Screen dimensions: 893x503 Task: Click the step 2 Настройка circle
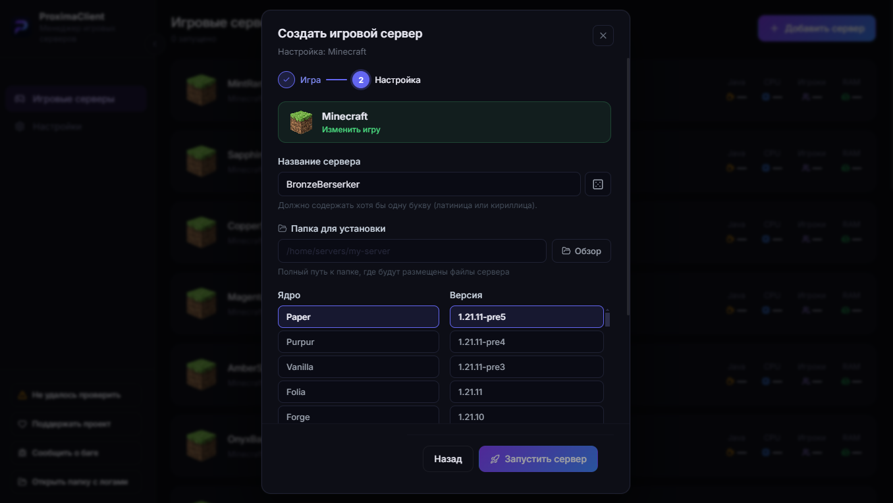[361, 80]
